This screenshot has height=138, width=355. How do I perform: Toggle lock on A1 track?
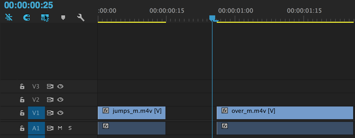(22, 128)
